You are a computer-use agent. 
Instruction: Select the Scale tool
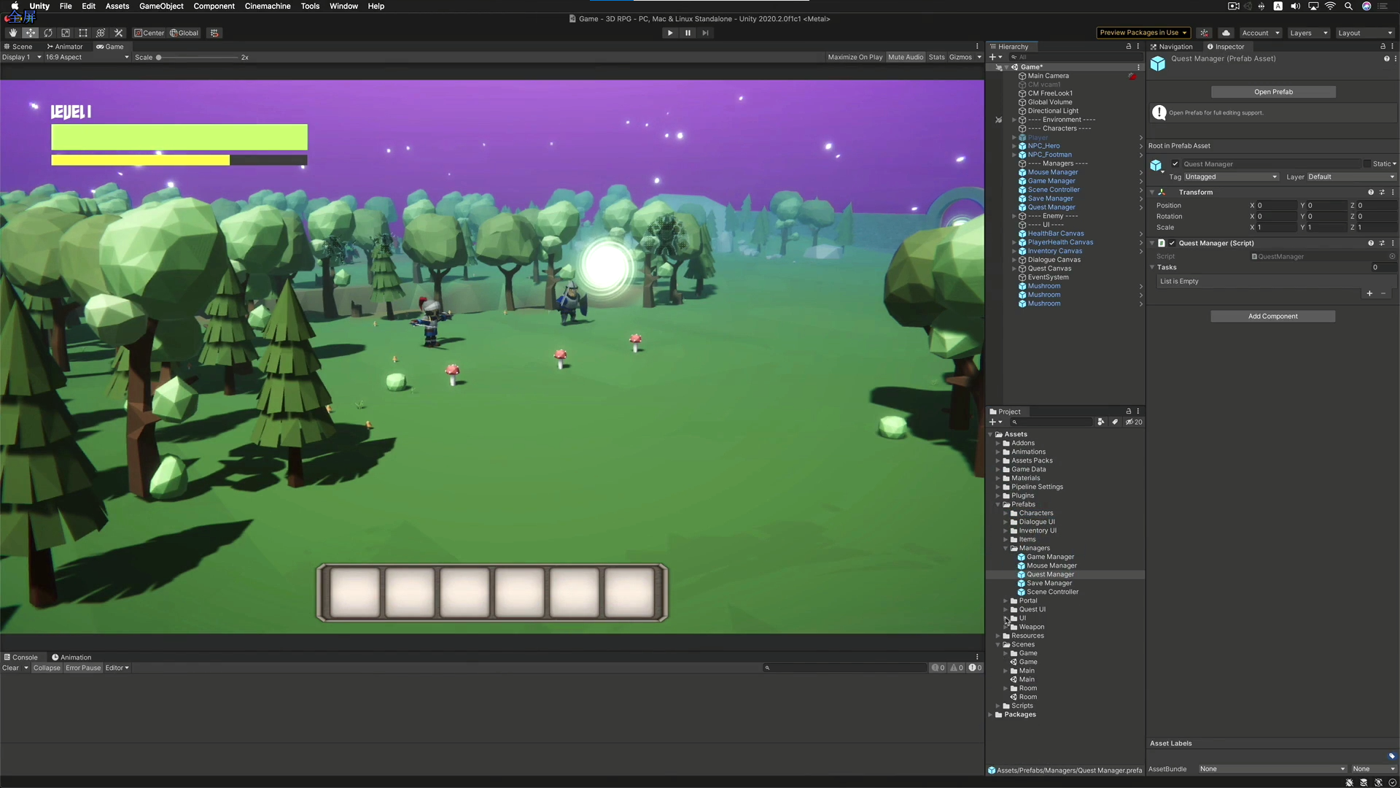tap(66, 33)
